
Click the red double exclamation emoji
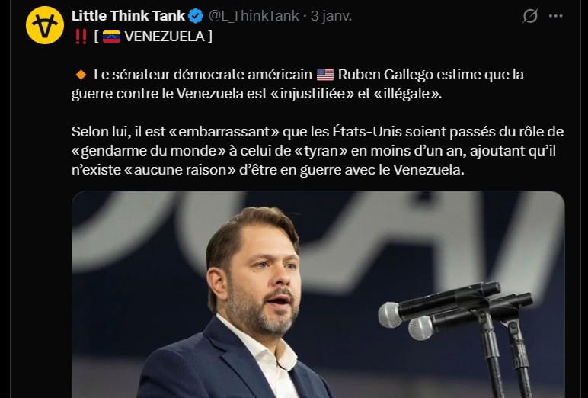pos(79,36)
